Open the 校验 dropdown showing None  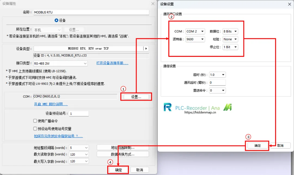tap(230, 39)
